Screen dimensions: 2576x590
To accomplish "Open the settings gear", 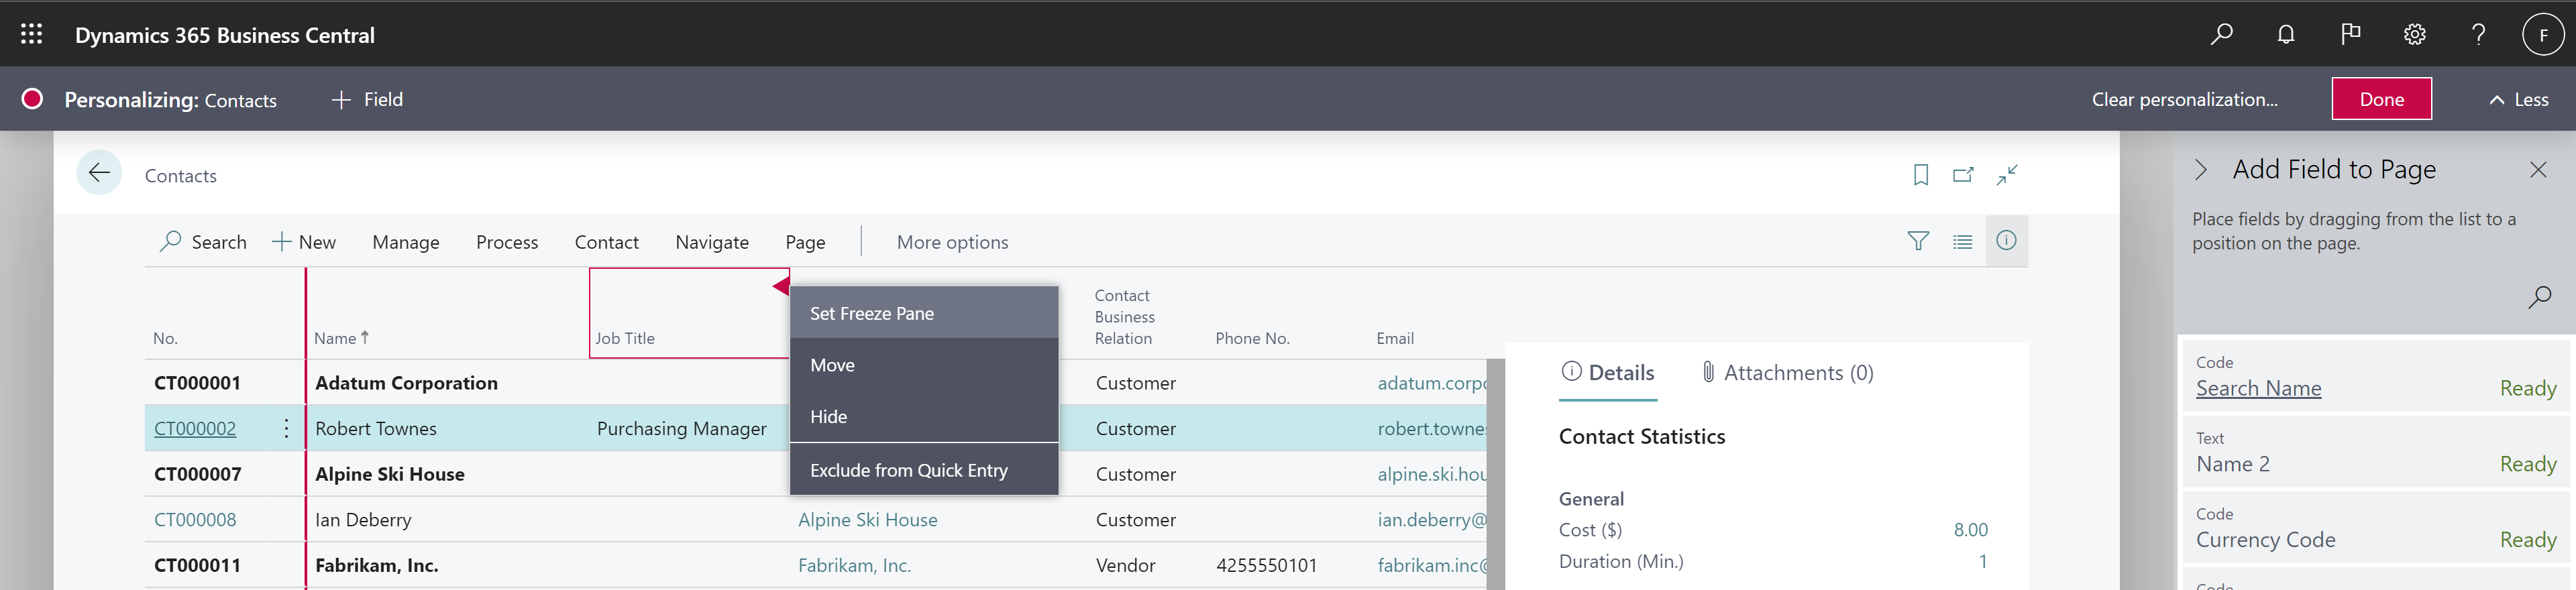I will point(2414,35).
